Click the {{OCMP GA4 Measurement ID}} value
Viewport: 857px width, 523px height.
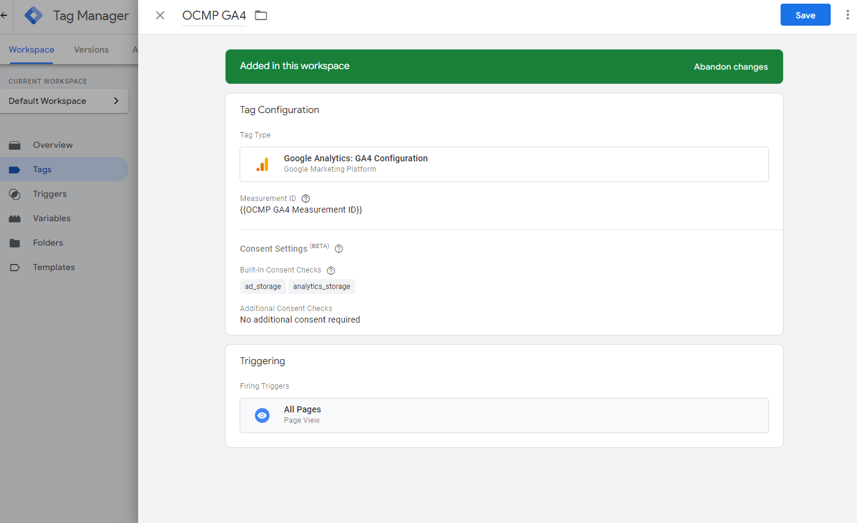[301, 210]
